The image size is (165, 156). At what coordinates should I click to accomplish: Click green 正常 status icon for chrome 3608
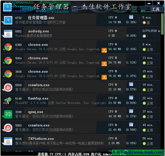tap(144, 76)
